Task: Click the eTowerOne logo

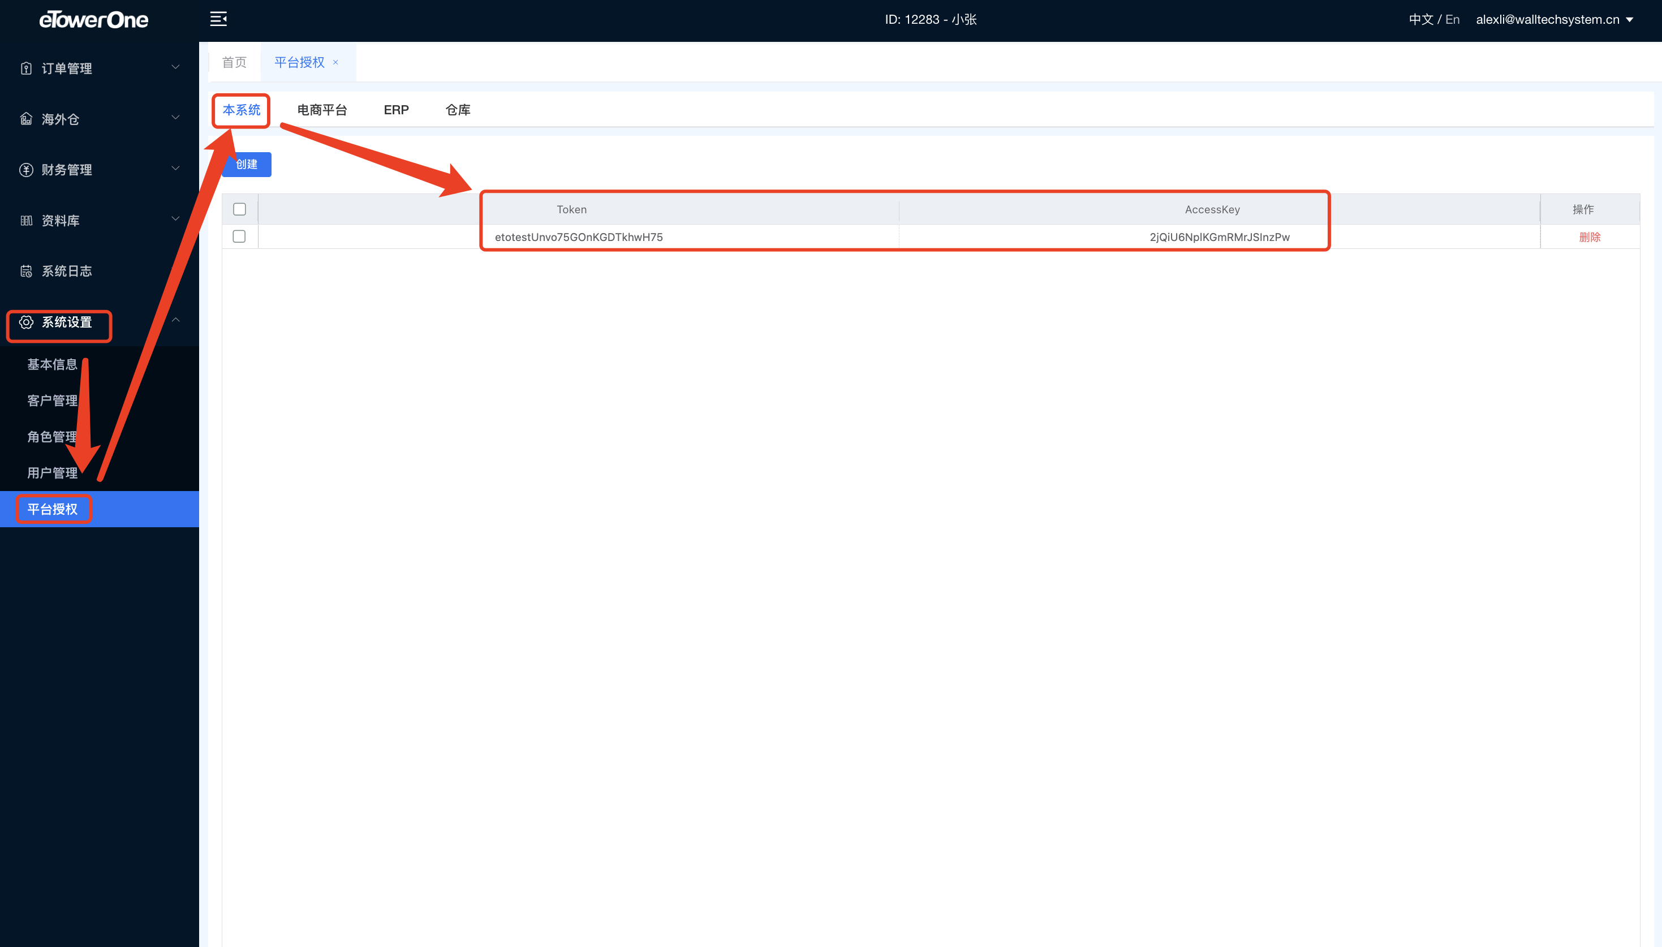Action: pyautogui.click(x=94, y=19)
